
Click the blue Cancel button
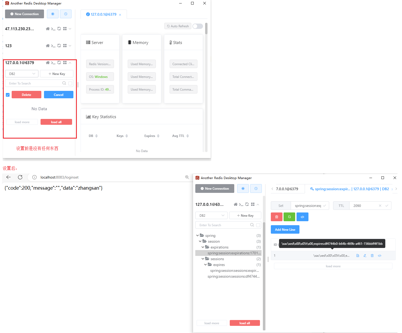pos(59,95)
